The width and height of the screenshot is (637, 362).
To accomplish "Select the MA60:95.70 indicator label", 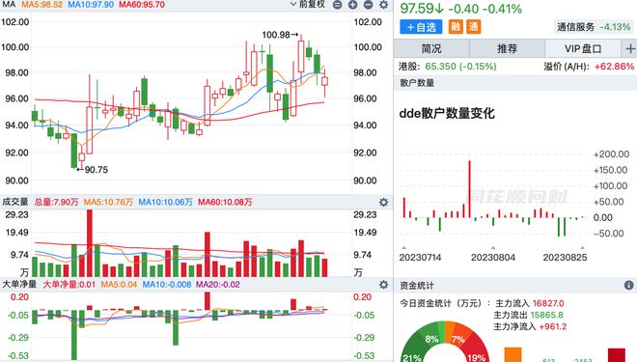I will click(142, 5).
